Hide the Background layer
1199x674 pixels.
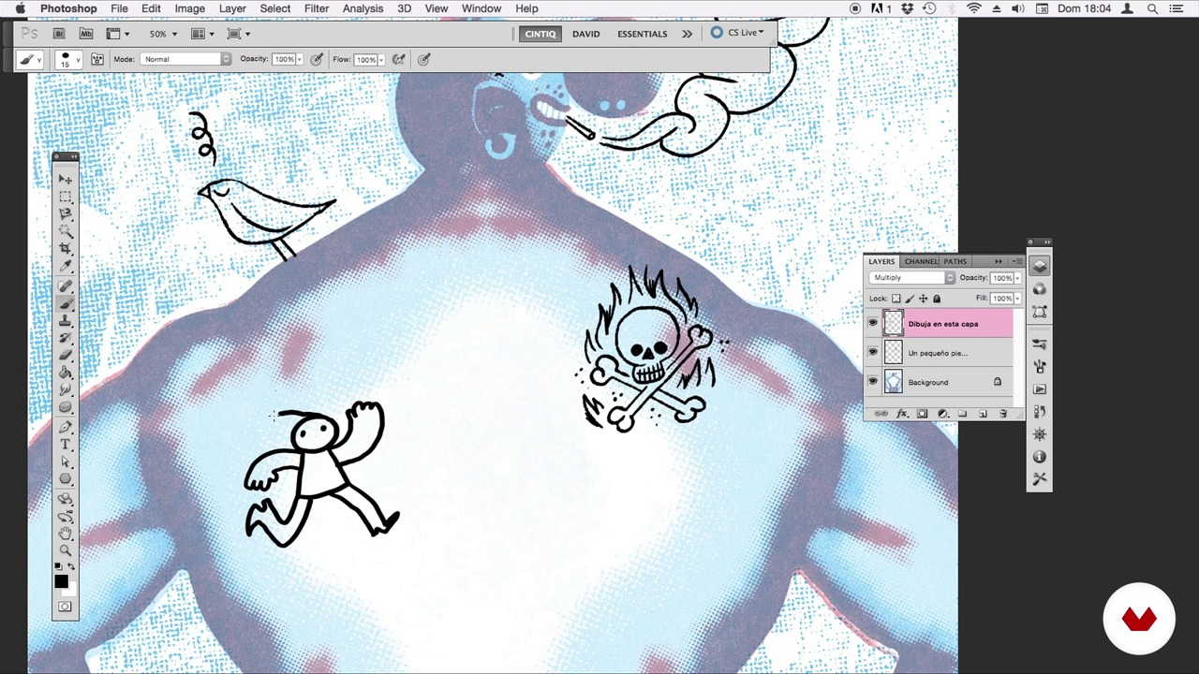click(873, 382)
